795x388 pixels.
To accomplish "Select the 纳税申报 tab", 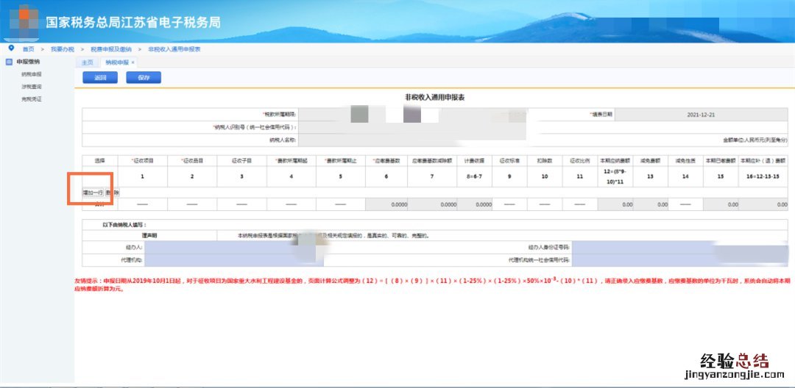I will (x=116, y=62).
